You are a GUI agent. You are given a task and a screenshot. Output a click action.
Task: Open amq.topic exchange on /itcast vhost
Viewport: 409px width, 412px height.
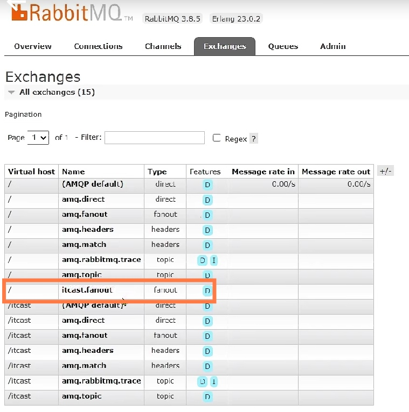point(82,396)
